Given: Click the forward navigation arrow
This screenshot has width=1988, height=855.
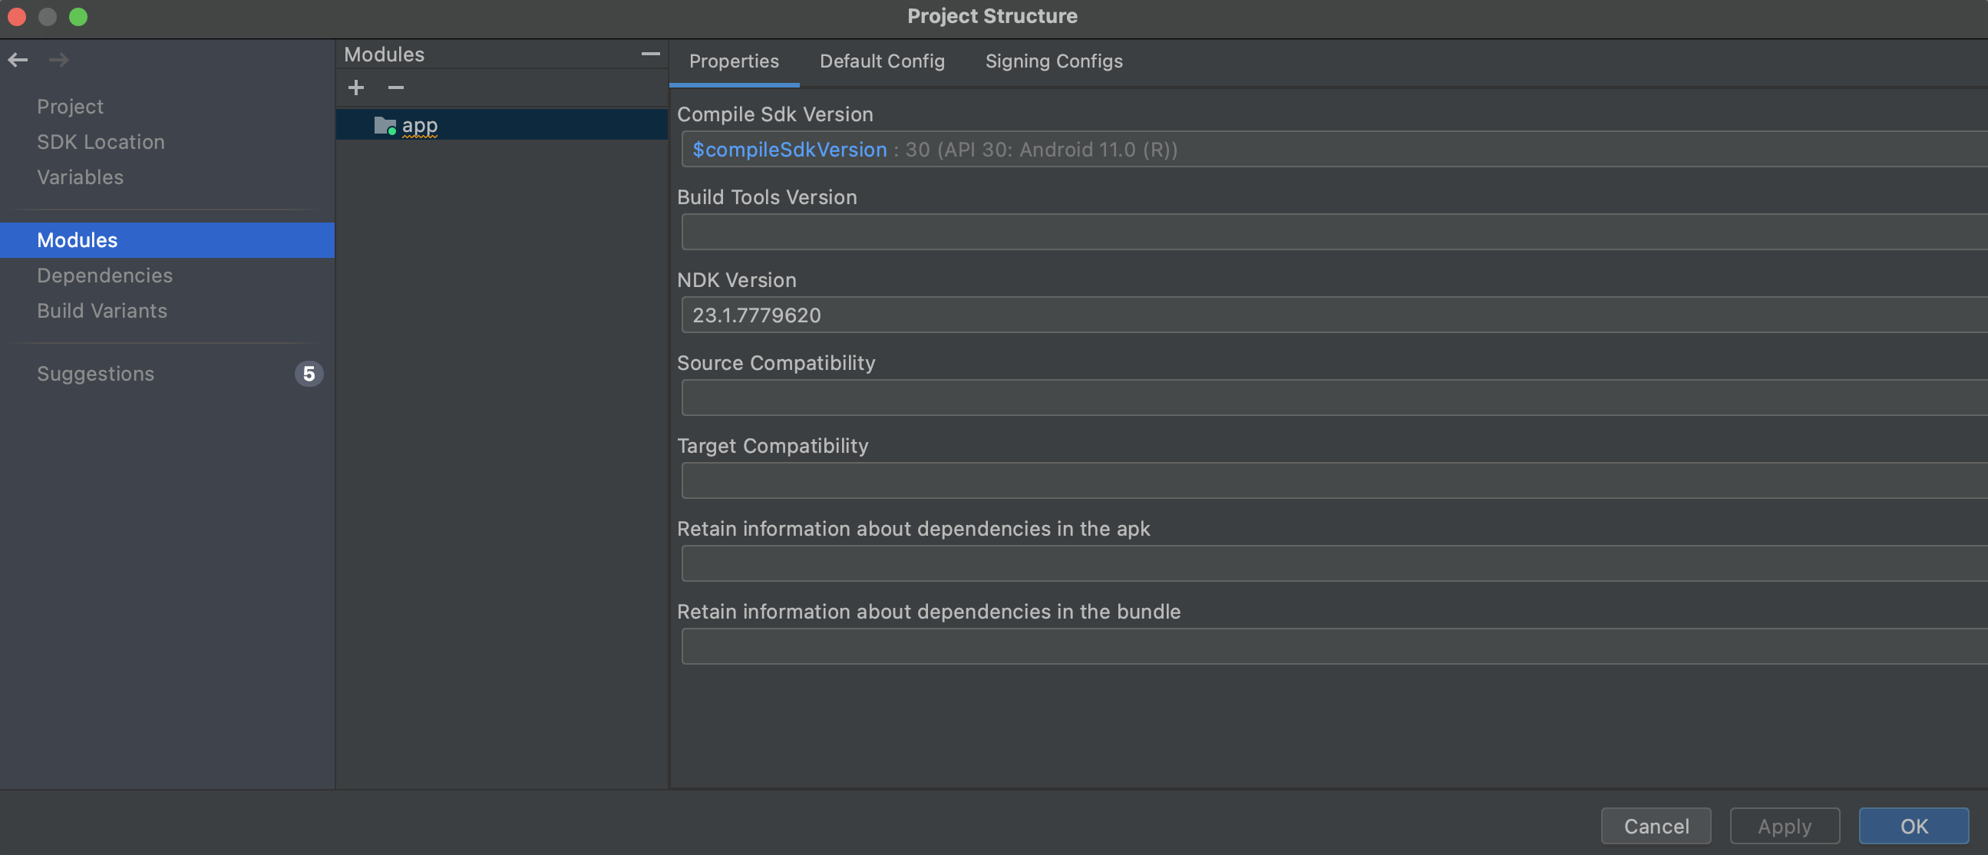Looking at the screenshot, I should [x=58, y=59].
